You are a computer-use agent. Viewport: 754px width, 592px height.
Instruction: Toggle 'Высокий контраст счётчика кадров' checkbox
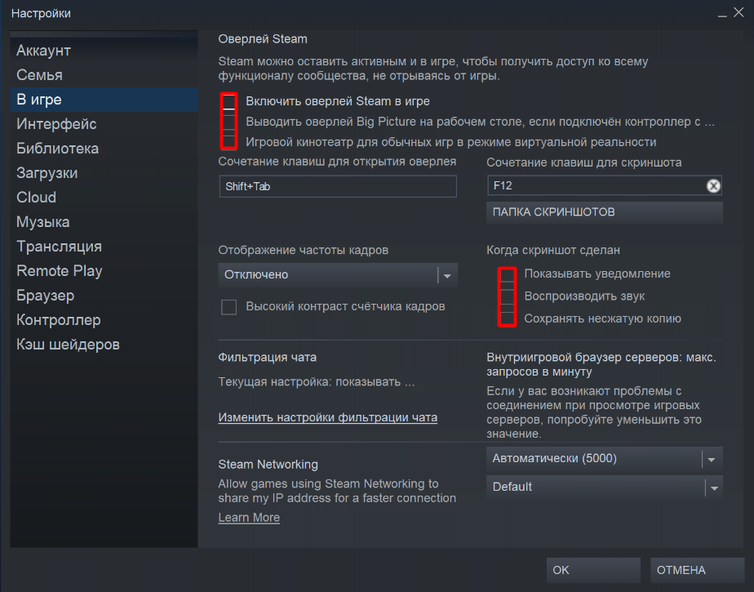coord(228,306)
